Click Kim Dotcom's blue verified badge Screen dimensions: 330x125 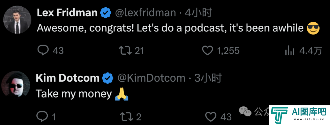(108, 78)
